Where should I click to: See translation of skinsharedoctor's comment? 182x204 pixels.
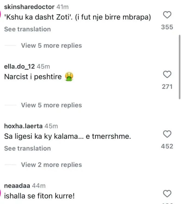point(28,29)
